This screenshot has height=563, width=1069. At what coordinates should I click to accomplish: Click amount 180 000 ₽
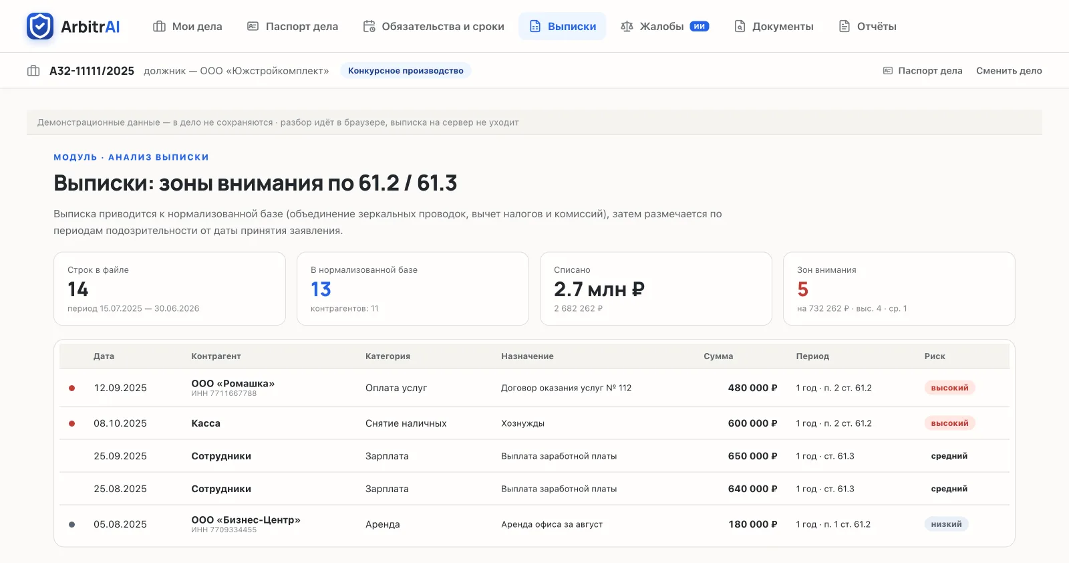[x=753, y=524]
